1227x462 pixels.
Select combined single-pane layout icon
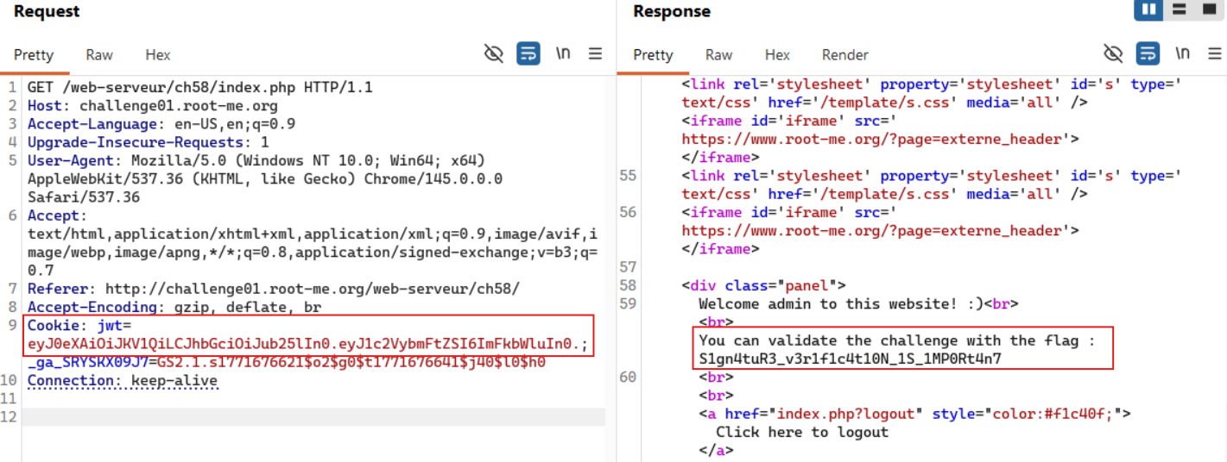coord(1208,10)
